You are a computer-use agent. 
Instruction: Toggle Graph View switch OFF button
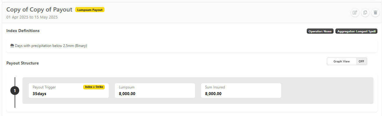click(361, 61)
